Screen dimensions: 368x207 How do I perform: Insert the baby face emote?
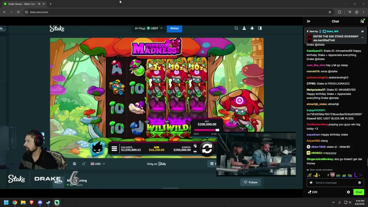(332, 175)
